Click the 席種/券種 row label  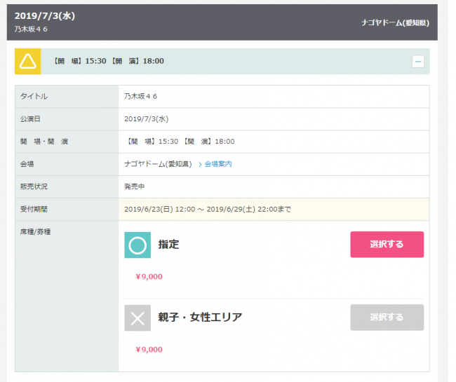click(35, 232)
